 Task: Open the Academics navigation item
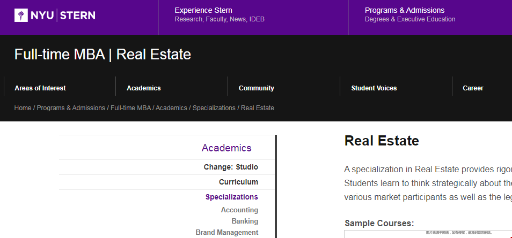tap(144, 88)
